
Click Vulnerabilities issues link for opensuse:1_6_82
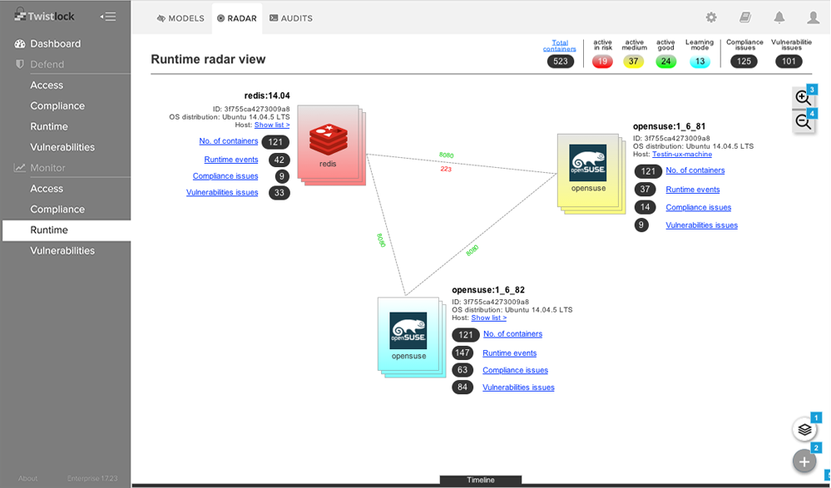[518, 387]
